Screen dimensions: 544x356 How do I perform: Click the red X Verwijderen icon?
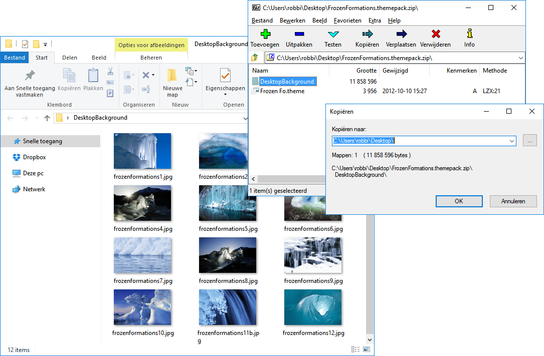click(435, 35)
